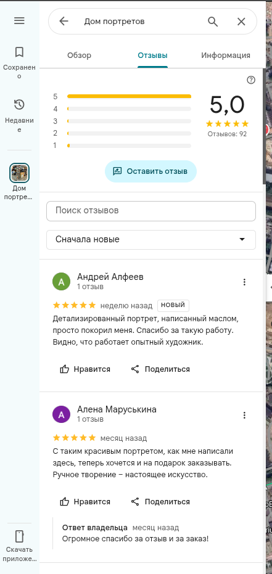Viewport: 272px width, 574px height.
Task: Open the help question mark icon
Action: [251, 80]
